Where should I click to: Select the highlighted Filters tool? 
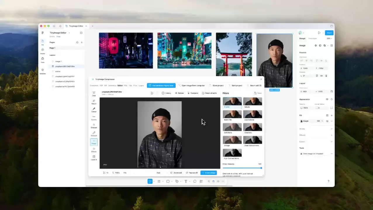point(94,142)
